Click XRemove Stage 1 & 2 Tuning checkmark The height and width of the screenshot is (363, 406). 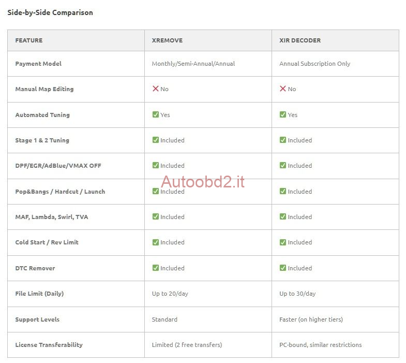pyautogui.click(x=155, y=140)
